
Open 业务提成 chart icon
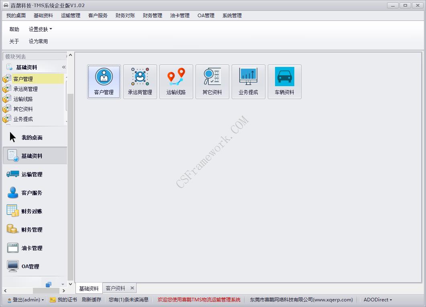pyautogui.click(x=248, y=81)
